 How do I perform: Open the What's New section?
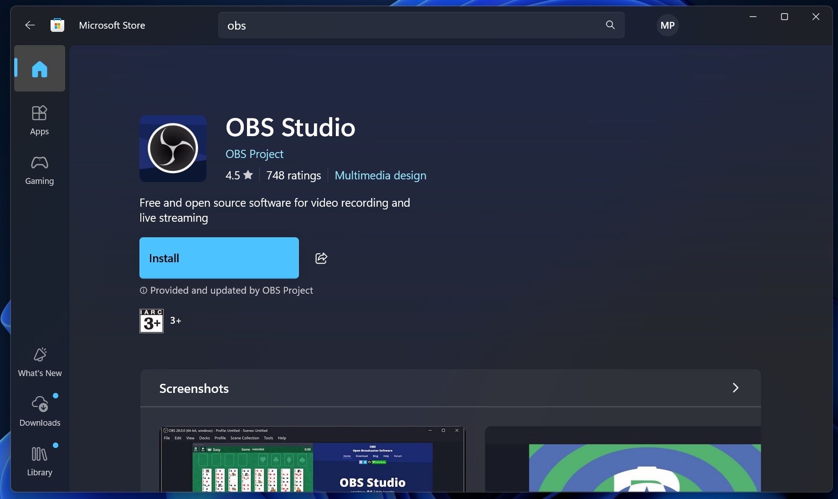(x=40, y=362)
